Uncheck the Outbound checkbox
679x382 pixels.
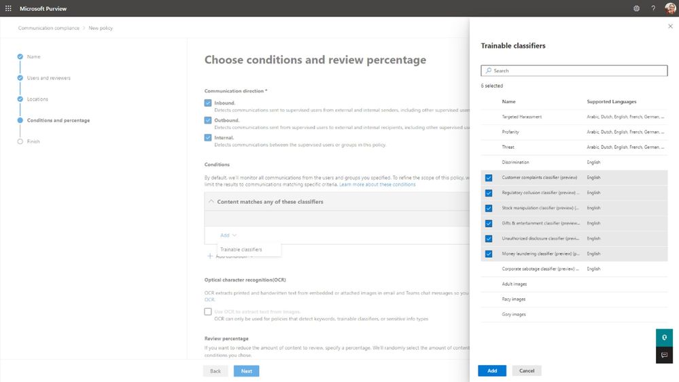[208, 120]
